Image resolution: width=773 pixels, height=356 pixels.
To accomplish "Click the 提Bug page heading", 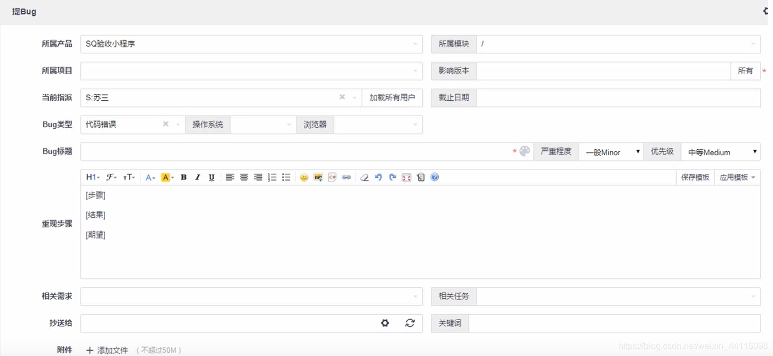I will point(24,12).
